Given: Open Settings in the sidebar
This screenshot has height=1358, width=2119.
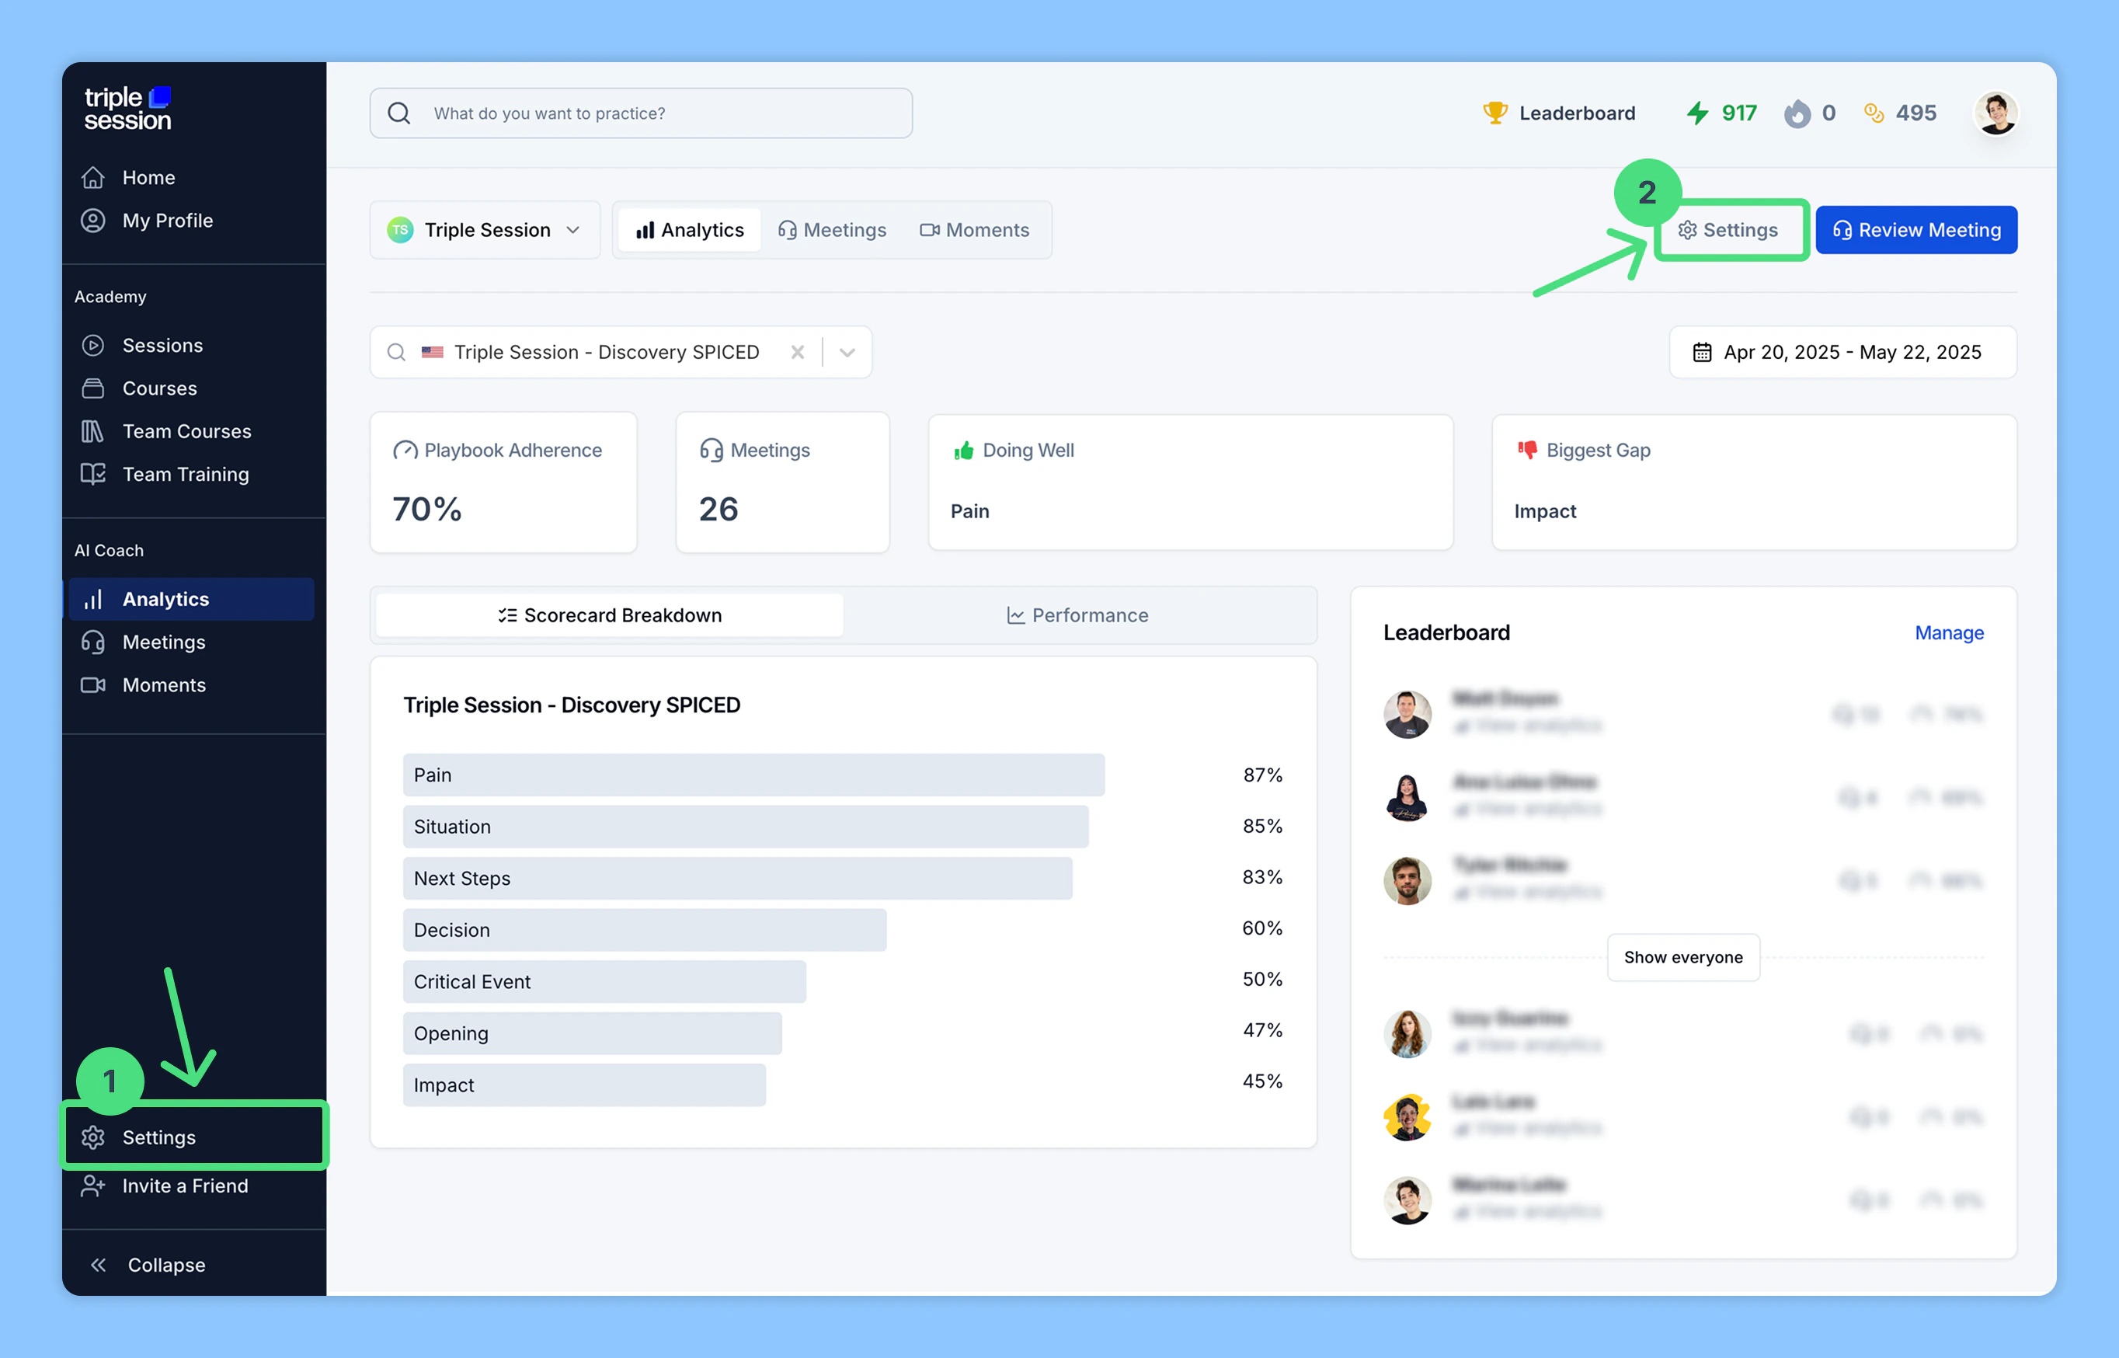Looking at the screenshot, I should coord(194,1137).
